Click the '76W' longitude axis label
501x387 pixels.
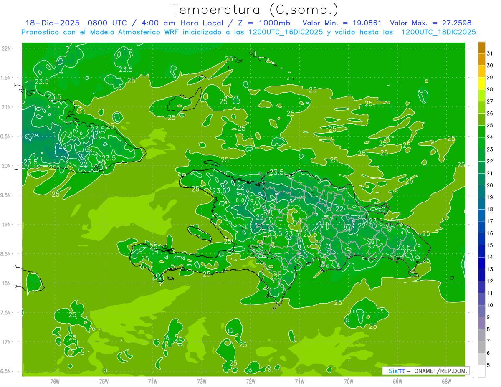click(55, 381)
